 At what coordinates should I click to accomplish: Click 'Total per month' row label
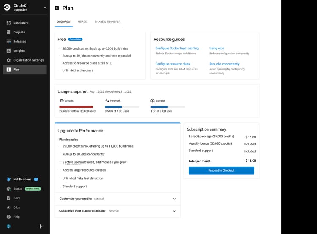click(199, 161)
